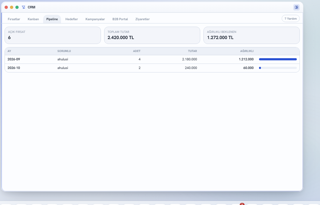
Task: Select the Pipeline tab
Action: click(52, 19)
